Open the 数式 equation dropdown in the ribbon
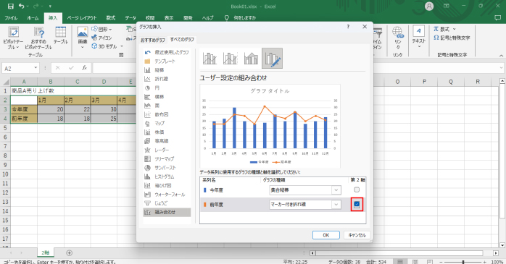 pyautogui.click(x=444, y=30)
